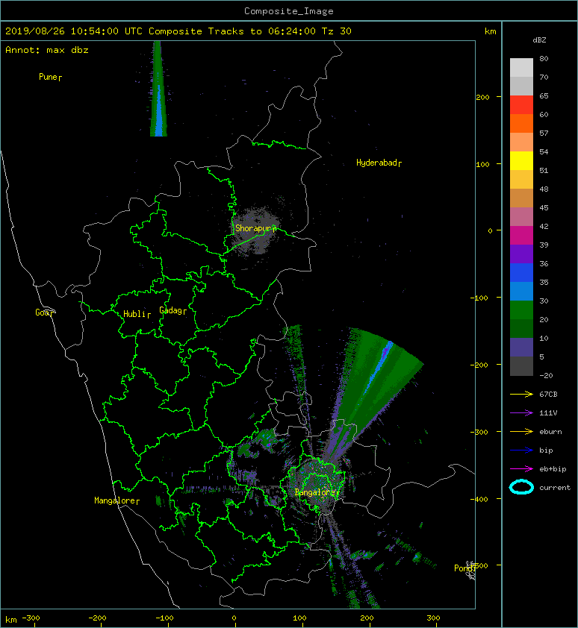Pick the light blue 30-35 dBZ swatch
Viewport: 578px width, 628px height.
[521, 292]
